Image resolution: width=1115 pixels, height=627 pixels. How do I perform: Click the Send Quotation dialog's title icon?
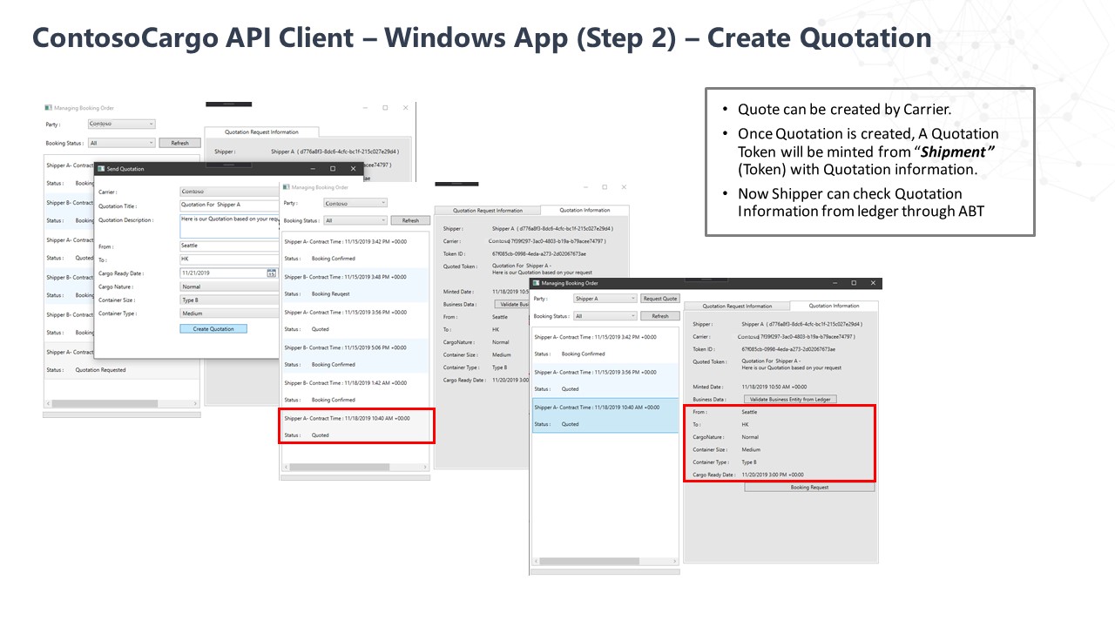click(x=100, y=169)
